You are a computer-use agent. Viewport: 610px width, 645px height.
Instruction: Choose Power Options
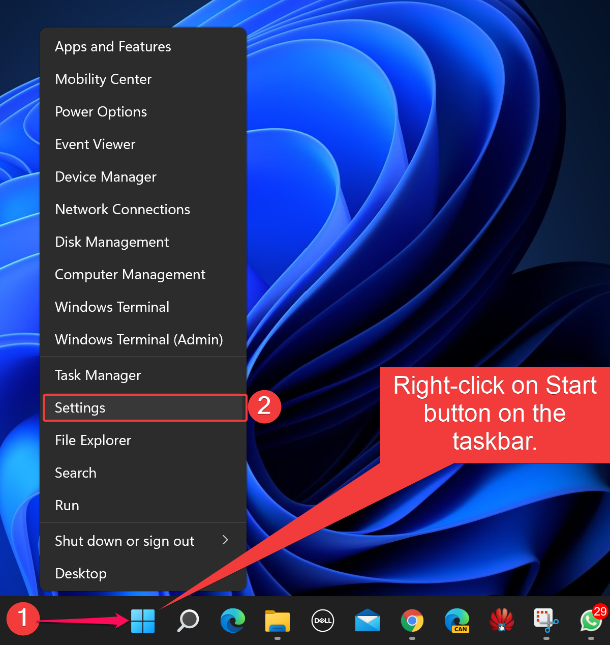click(143, 112)
